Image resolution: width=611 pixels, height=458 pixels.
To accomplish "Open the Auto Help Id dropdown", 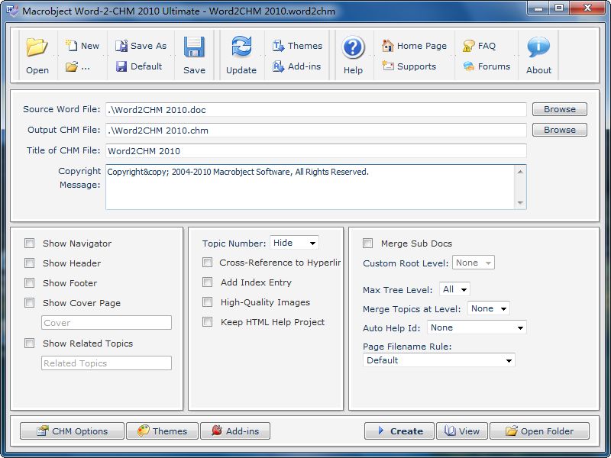I will [x=477, y=327].
